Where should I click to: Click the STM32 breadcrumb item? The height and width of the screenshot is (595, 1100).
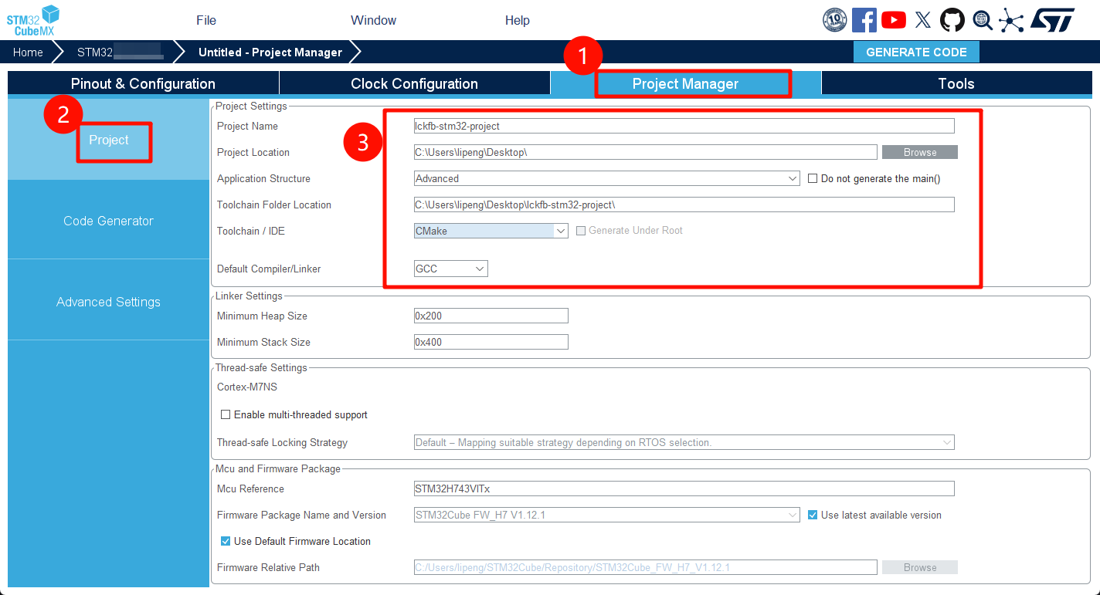click(119, 52)
